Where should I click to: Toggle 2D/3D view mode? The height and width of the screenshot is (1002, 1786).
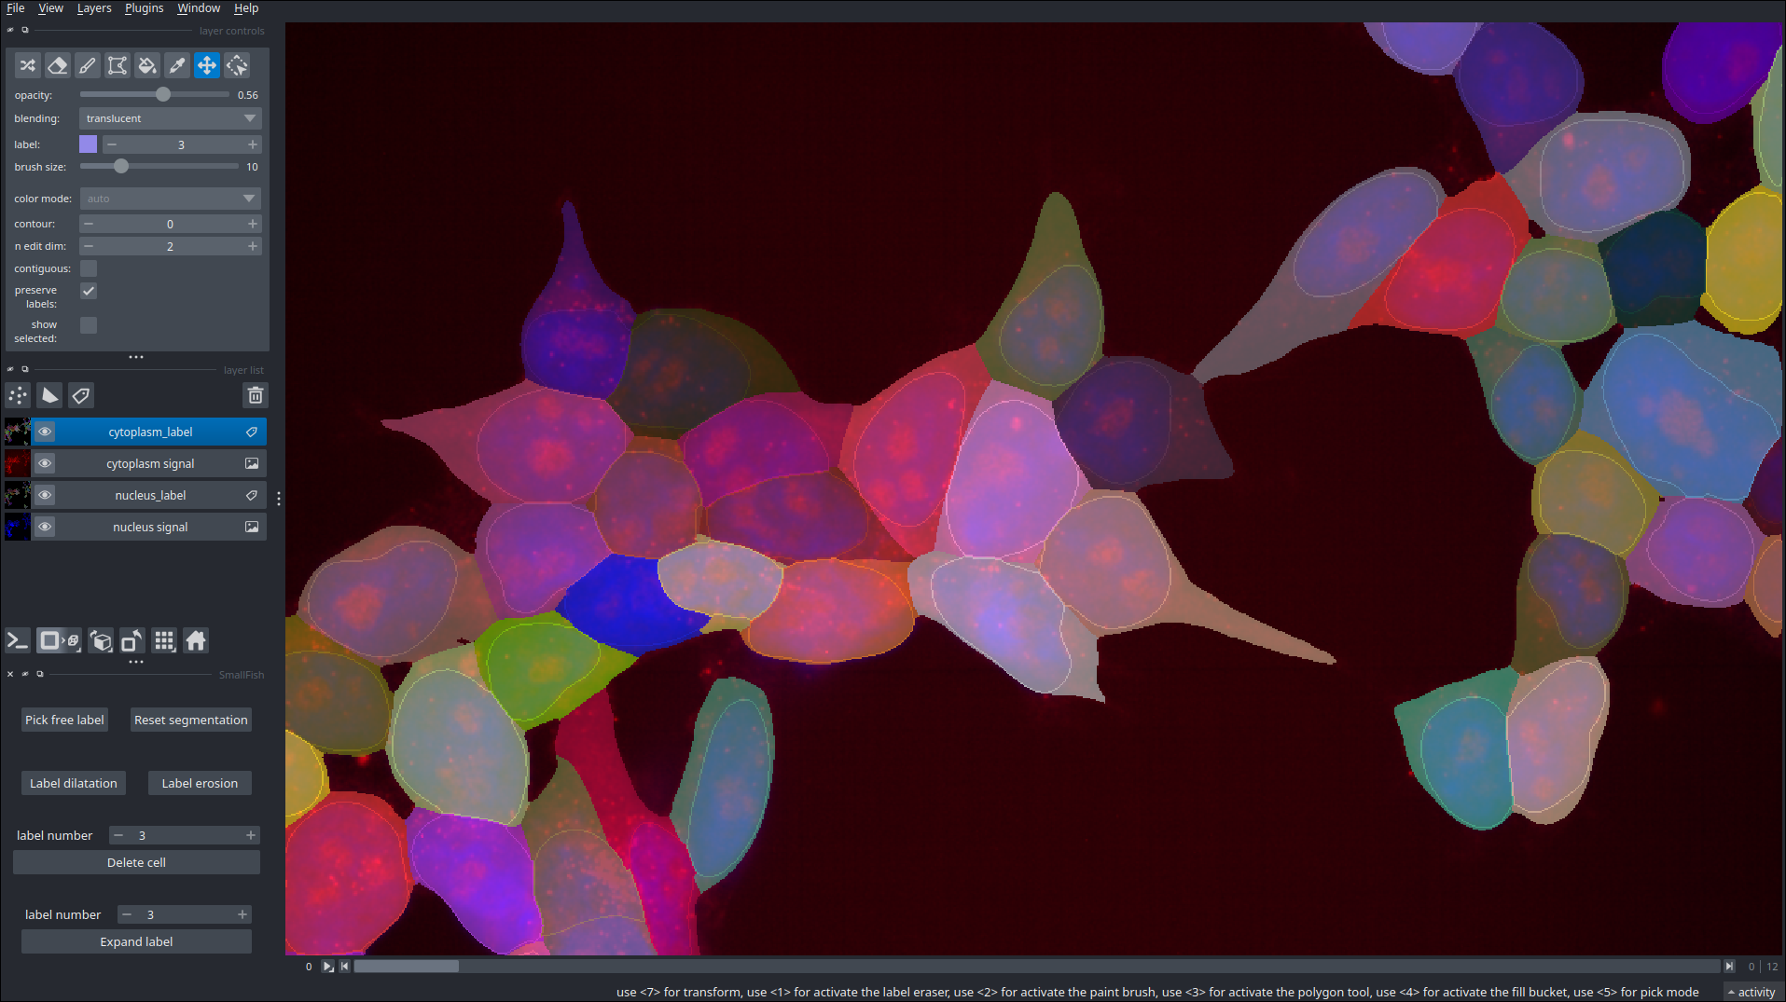pos(58,640)
